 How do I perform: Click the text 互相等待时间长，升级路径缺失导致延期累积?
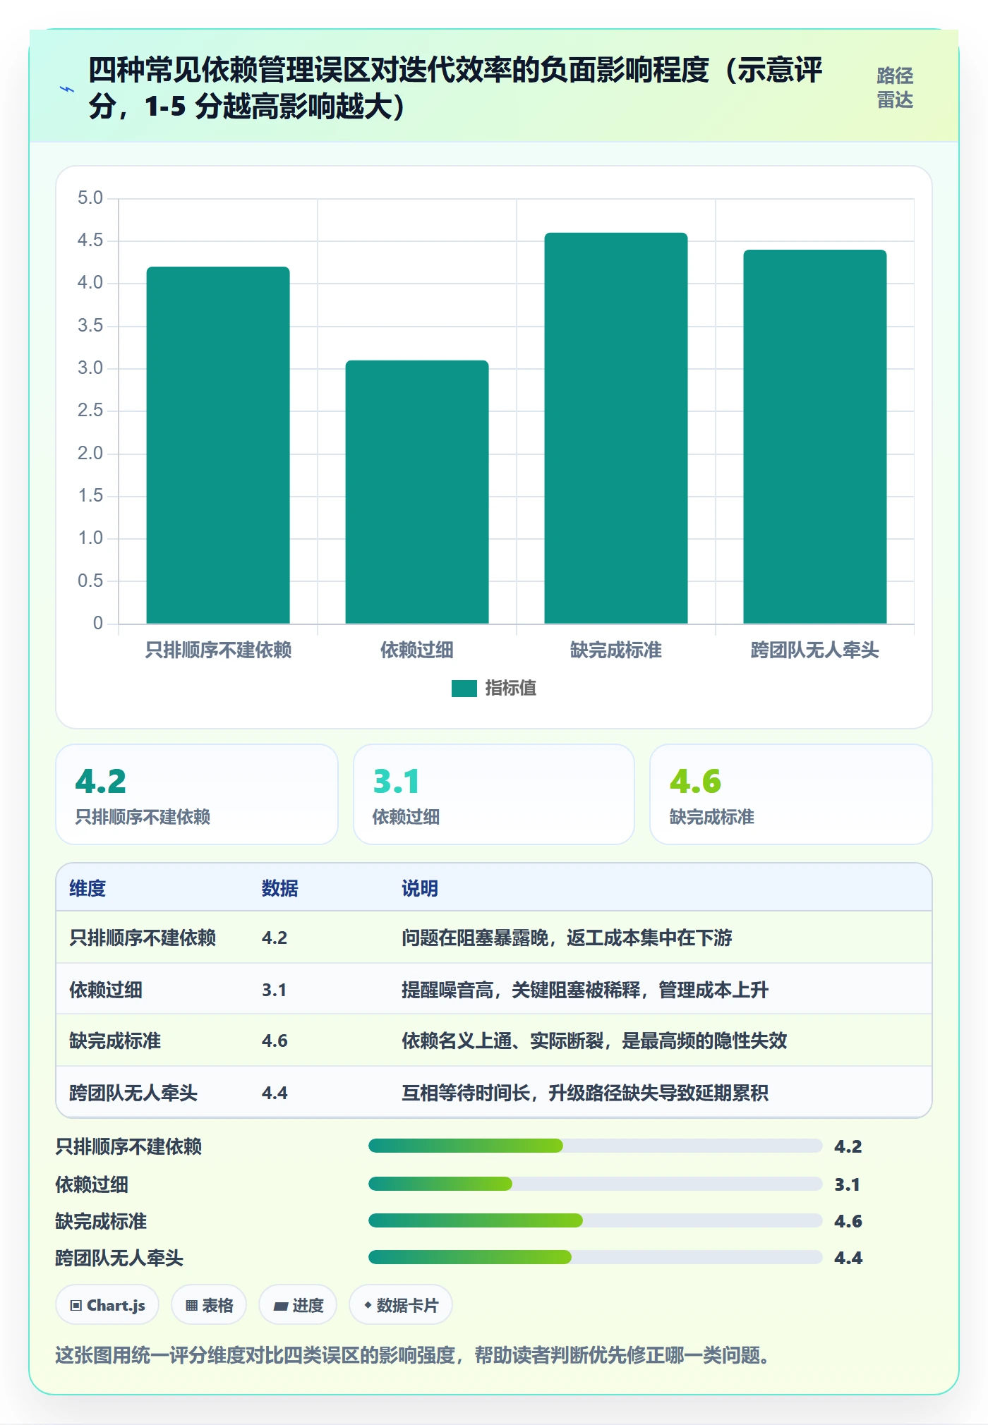pyautogui.click(x=585, y=1093)
